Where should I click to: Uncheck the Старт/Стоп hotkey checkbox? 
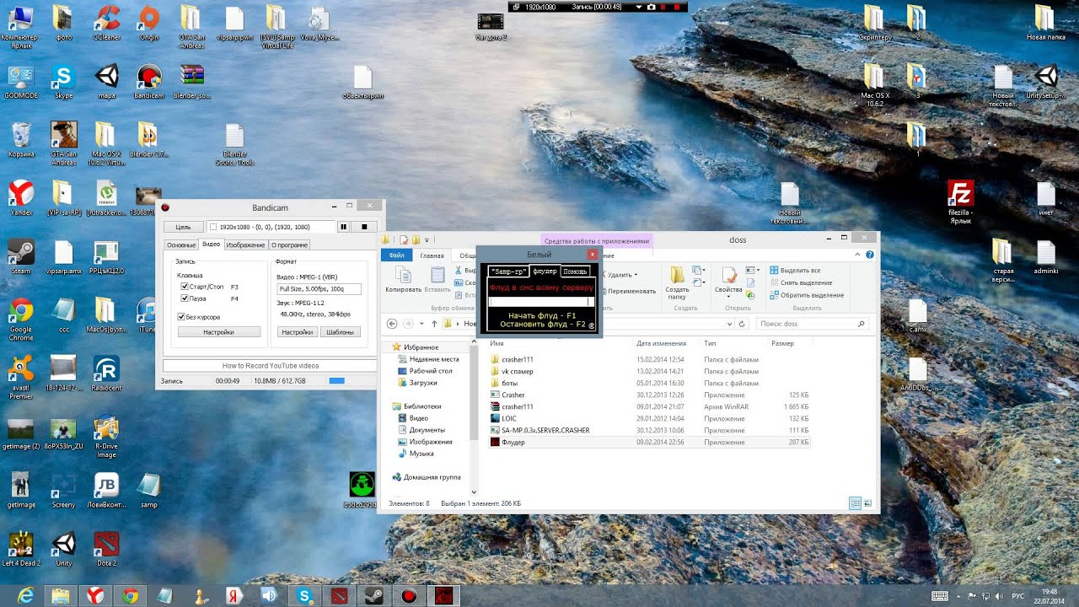pos(185,287)
